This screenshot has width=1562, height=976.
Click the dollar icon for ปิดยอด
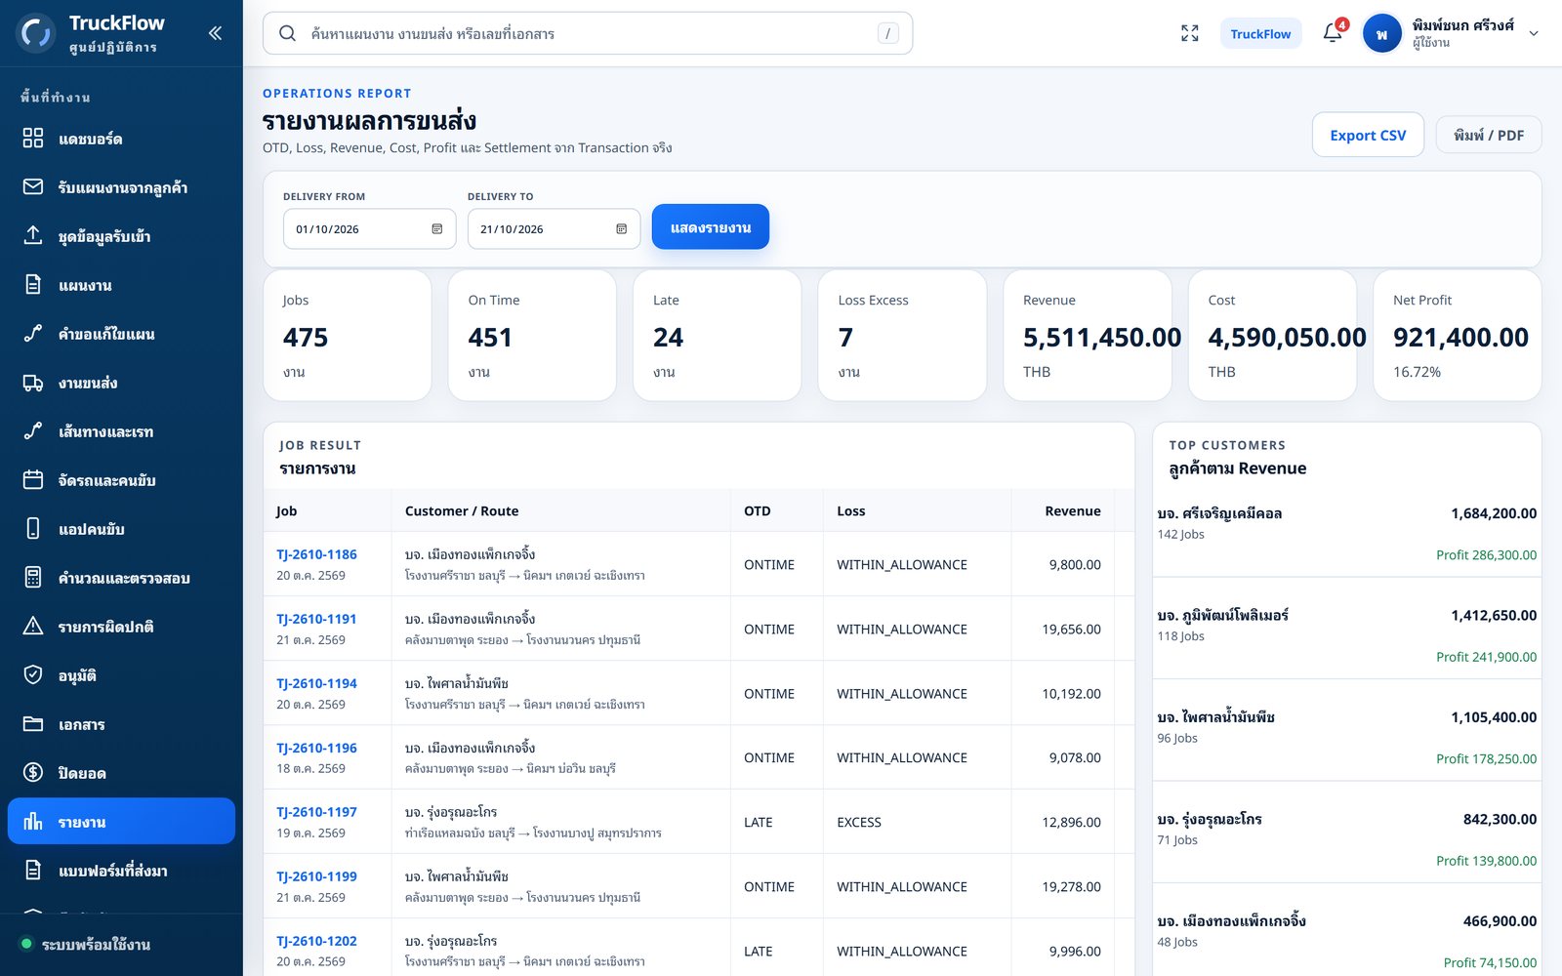[x=33, y=773]
